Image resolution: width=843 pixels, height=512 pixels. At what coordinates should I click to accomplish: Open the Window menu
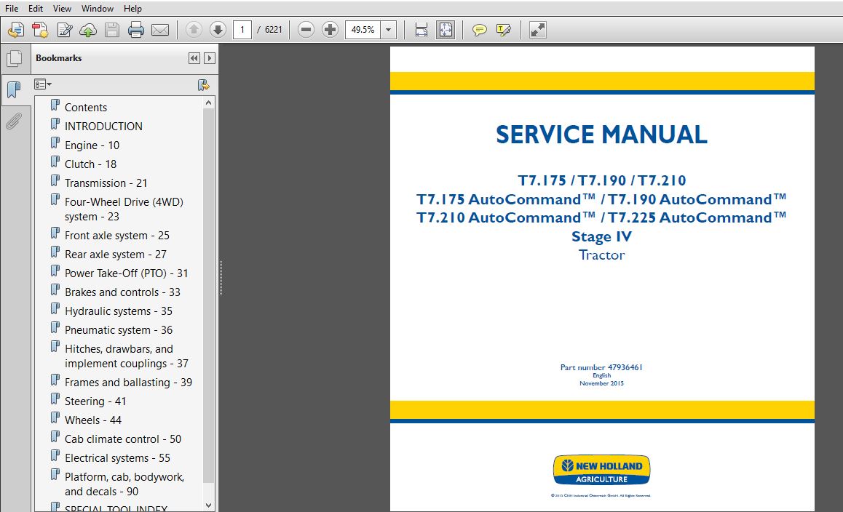point(98,9)
